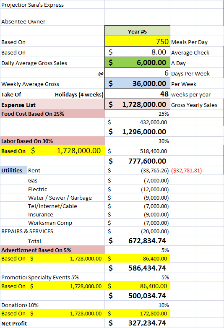
Task: Click the $518,400.00 labor cost cell
Action: 137,151
